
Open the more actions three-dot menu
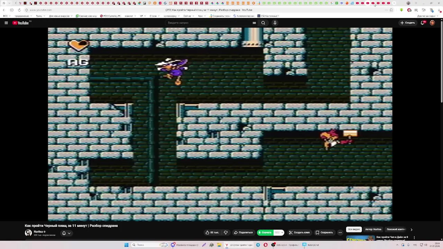340,233
